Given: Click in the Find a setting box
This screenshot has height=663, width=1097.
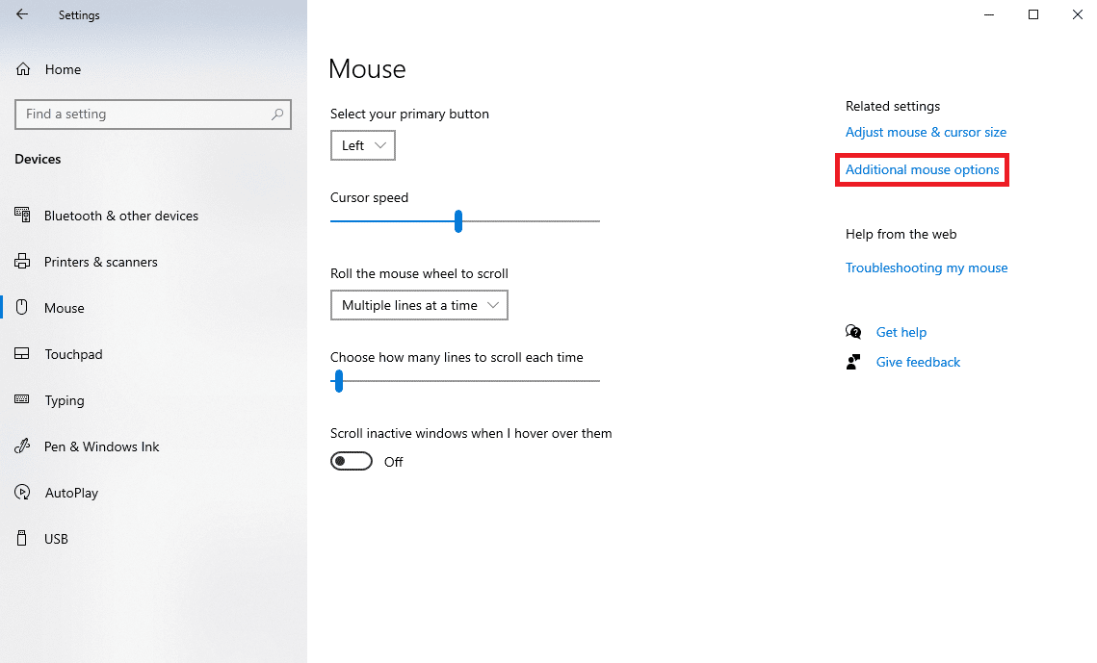Looking at the screenshot, I should click(152, 114).
